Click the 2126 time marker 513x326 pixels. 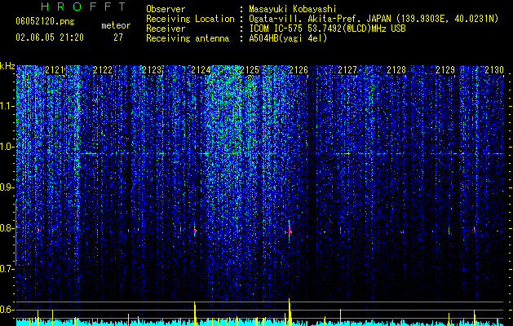tap(299, 70)
